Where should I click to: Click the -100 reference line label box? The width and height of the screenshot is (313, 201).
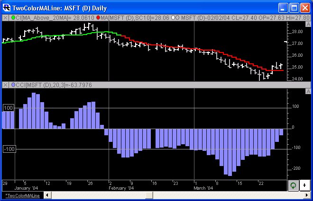tap(9, 149)
